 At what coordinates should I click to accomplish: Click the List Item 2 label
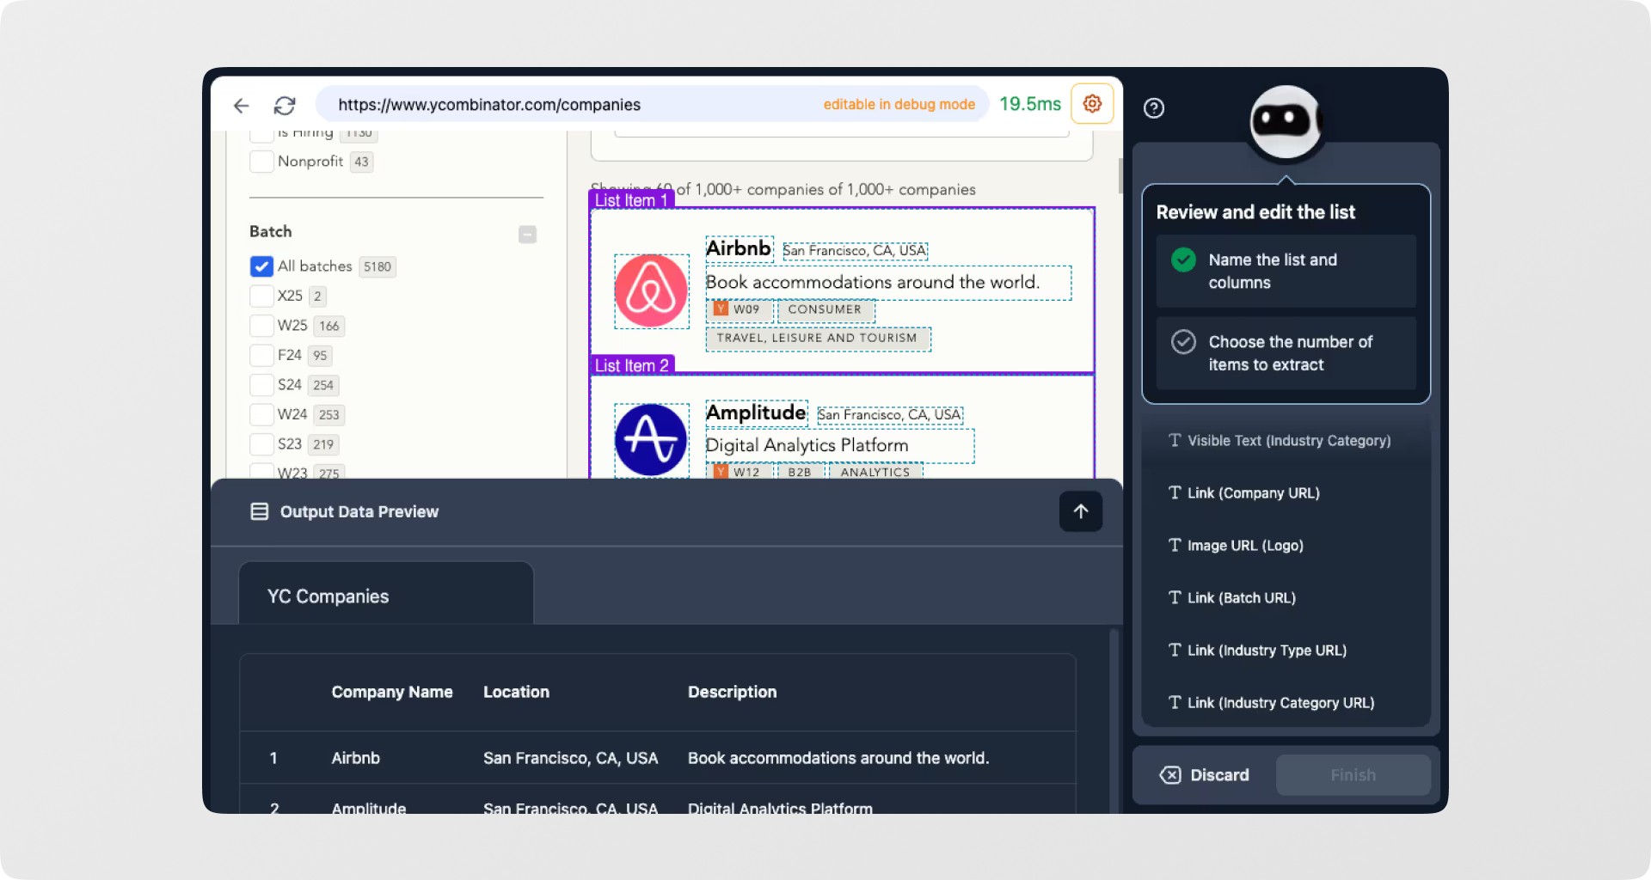tap(631, 365)
